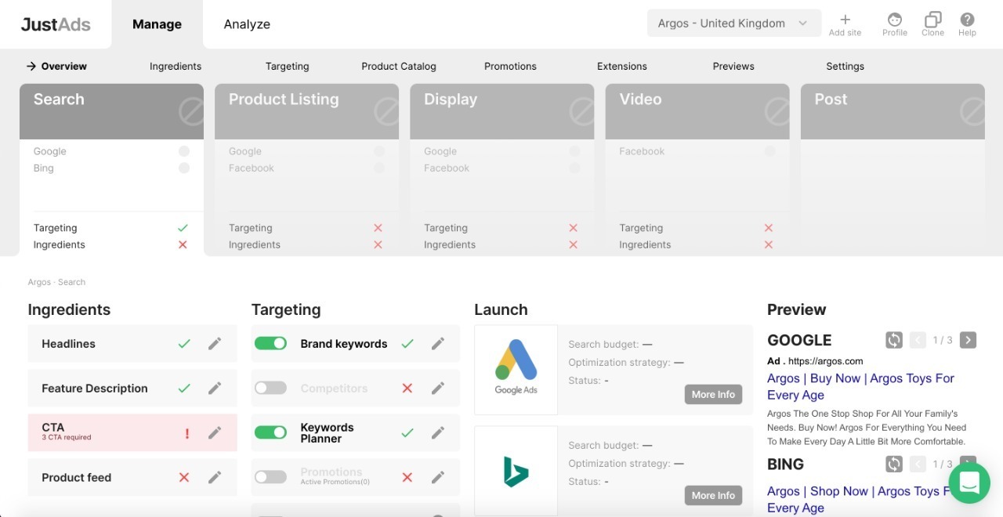Open the Previews section
The height and width of the screenshot is (517, 1003).
733,67
